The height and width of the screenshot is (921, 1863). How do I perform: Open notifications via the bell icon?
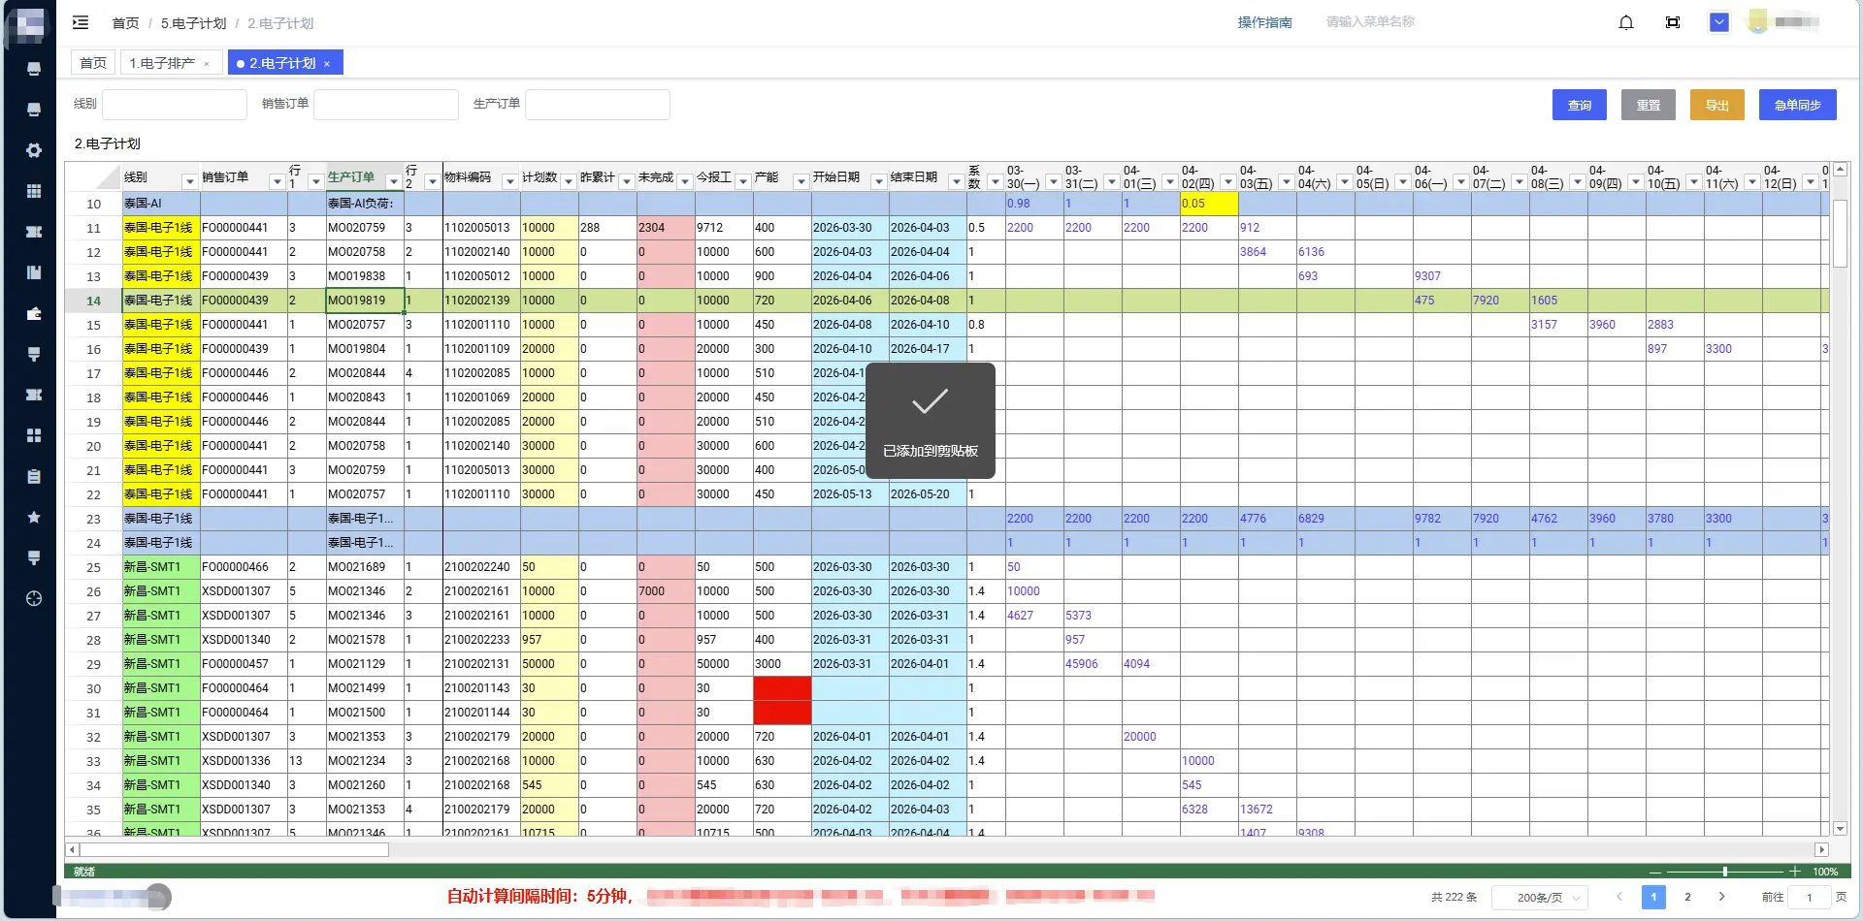pyautogui.click(x=1626, y=22)
